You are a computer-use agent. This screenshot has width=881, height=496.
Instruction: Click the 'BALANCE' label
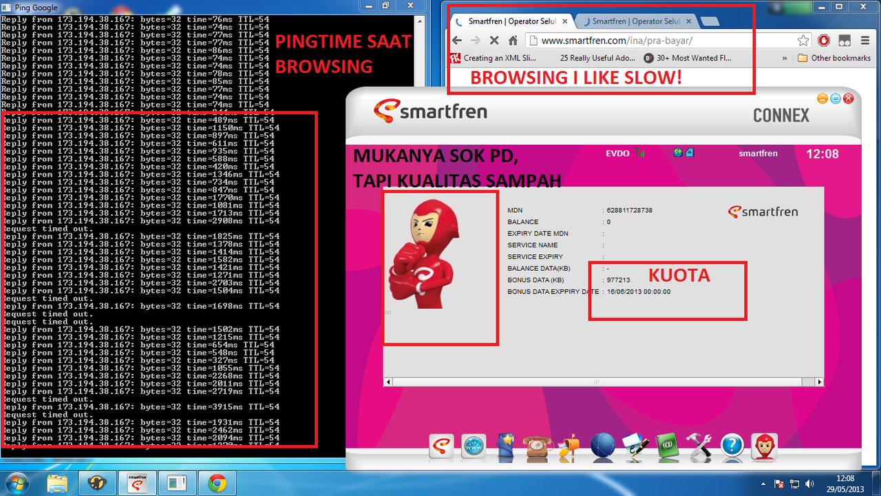point(523,222)
